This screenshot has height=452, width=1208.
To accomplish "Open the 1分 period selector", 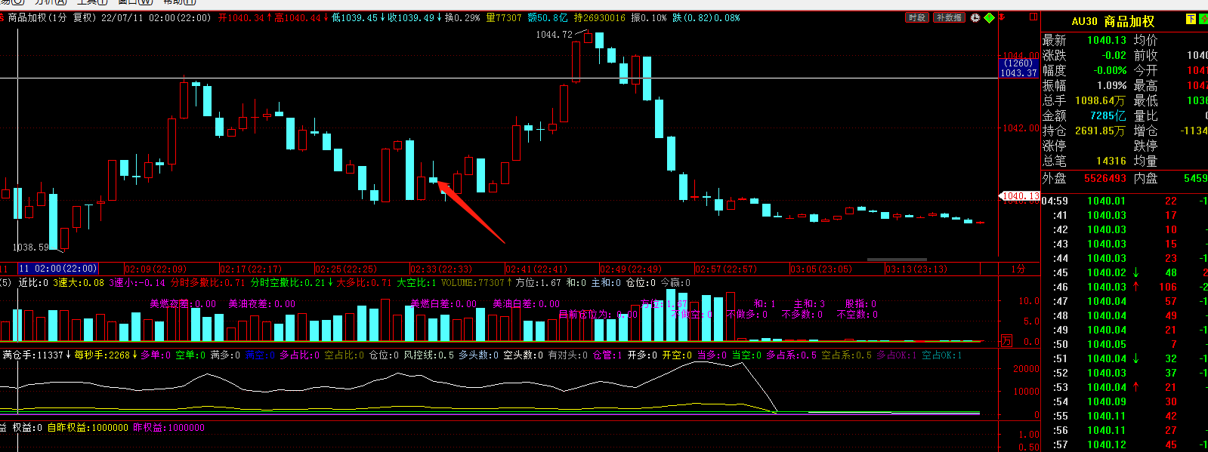I will point(1018,269).
